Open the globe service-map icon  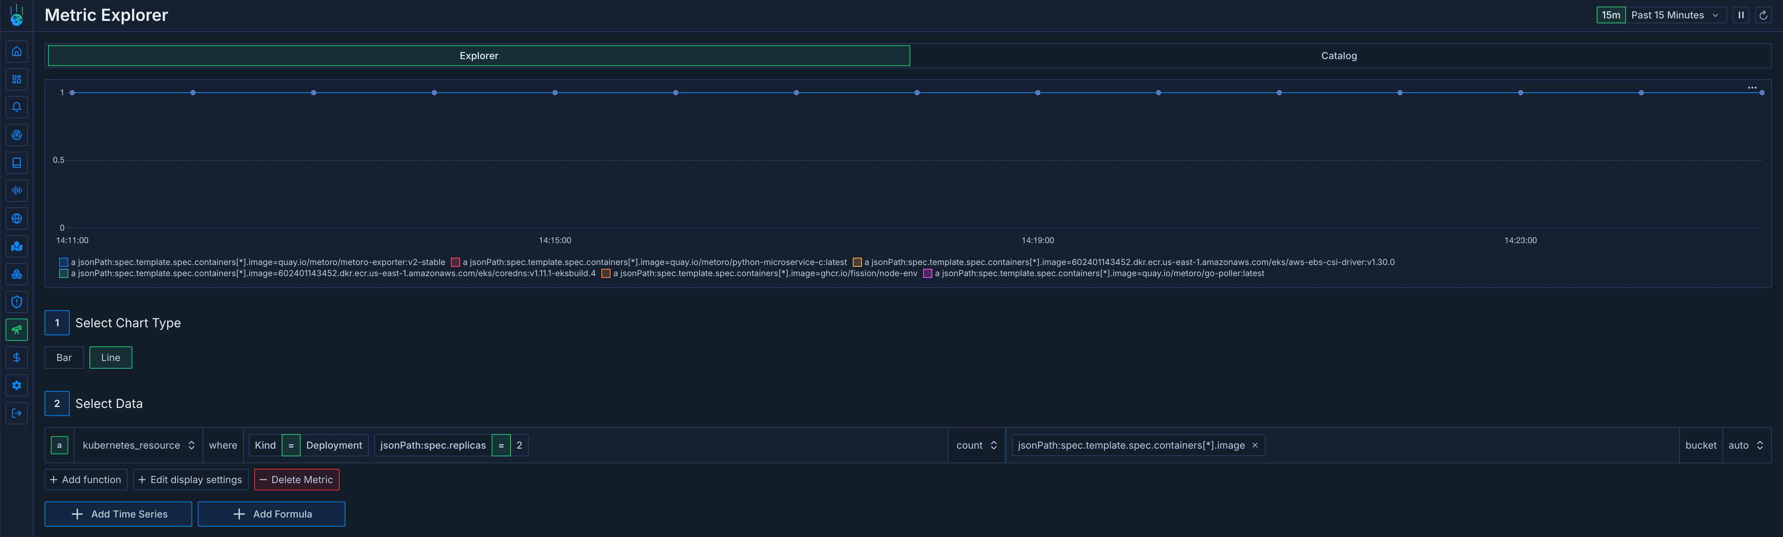click(x=17, y=218)
